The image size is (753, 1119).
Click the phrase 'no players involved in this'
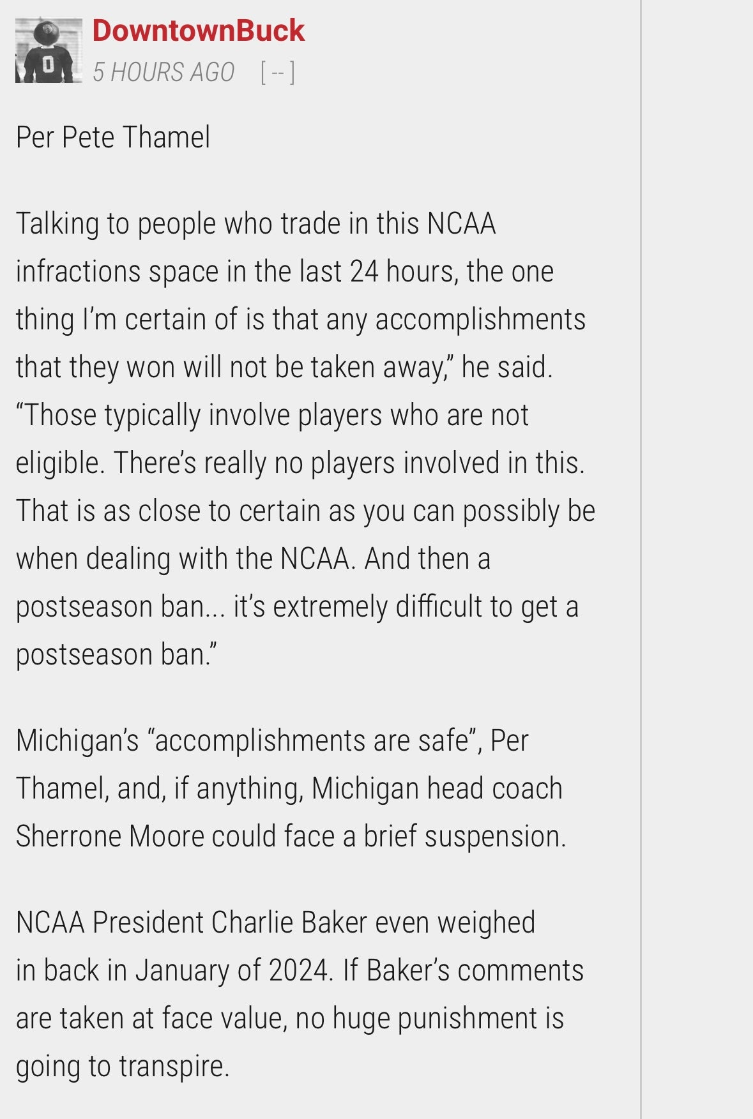pos(427,463)
